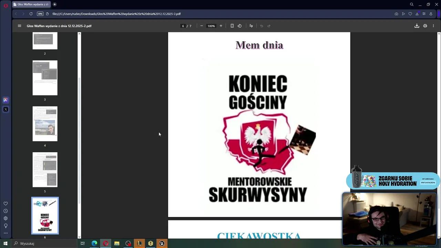Screen dimensions: 441x248
Task: Toggle the PDF sidebar hamburger menu
Action: [19, 26]
